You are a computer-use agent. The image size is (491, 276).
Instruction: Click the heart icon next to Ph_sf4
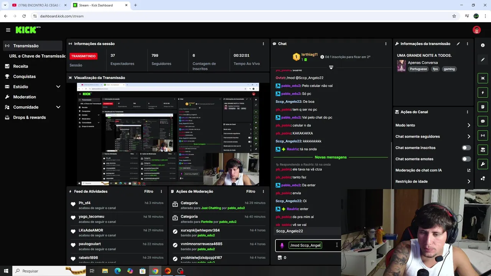click(73, 204)
